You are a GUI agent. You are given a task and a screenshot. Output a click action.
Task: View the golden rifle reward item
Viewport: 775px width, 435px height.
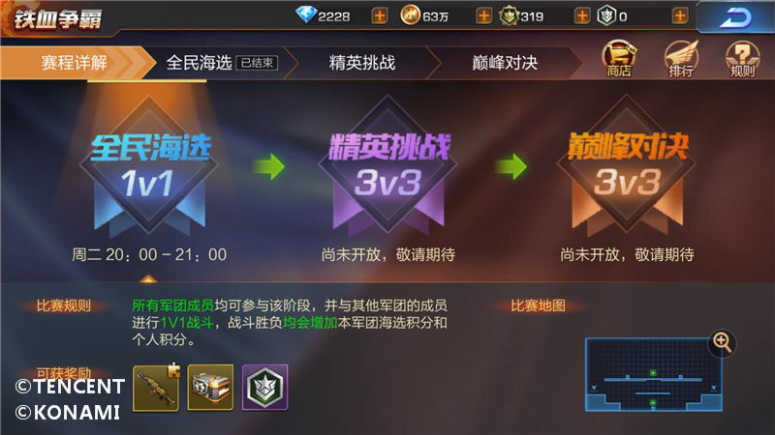pos(156,388)
